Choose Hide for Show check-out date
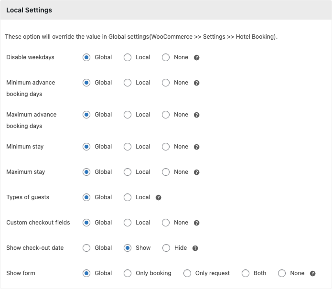332x289 pixels. [166, 248]
